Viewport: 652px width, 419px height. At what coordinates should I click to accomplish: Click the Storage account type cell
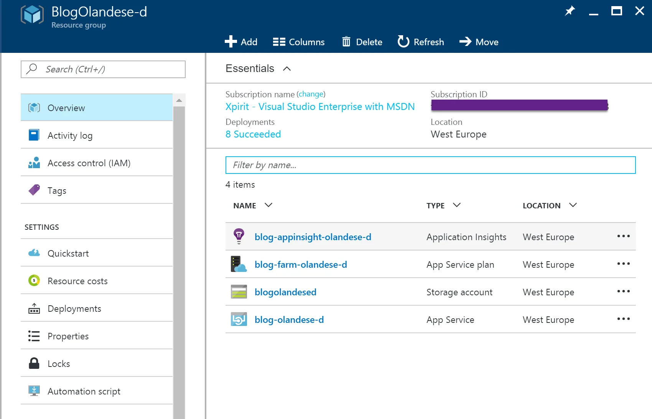[459, 292]
